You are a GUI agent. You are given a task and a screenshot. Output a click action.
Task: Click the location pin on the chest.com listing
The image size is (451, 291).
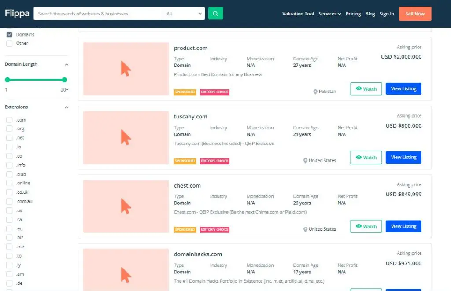click(305, 229)
